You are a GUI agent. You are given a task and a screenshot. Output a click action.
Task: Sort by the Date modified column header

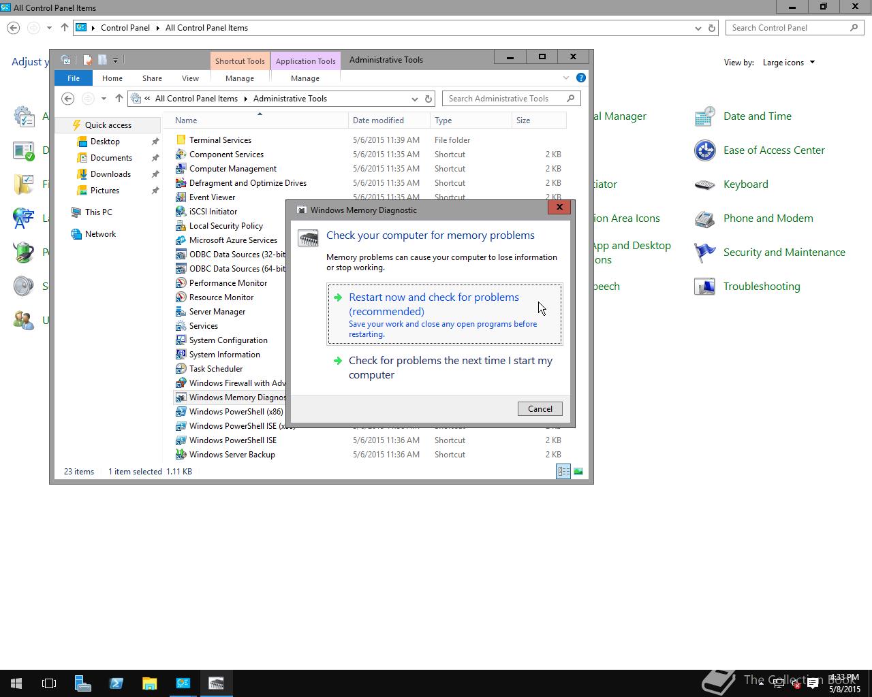tap(389, 120)
